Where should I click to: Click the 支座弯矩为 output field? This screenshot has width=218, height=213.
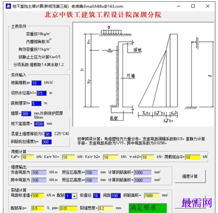pos(39,173)
